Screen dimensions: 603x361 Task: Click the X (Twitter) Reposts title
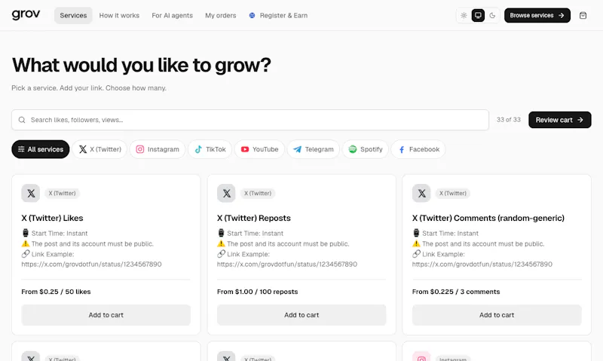pos(254,218)
